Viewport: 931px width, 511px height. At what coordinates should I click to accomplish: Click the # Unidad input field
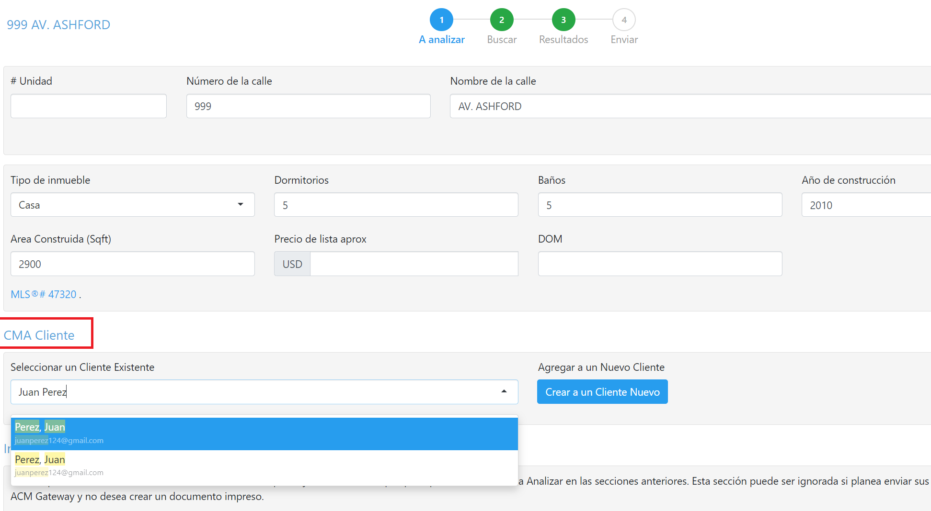88,106
